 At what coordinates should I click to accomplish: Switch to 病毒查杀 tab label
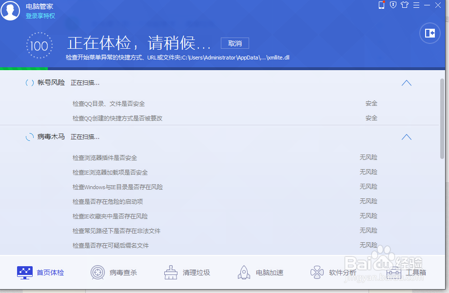[123, 273]
